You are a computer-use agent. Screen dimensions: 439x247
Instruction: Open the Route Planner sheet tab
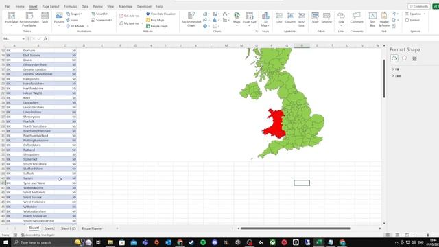(x=92, y=228)
